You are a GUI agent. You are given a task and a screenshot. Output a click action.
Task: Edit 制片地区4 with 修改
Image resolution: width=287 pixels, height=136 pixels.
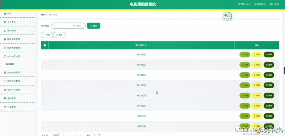click(257, 85)
